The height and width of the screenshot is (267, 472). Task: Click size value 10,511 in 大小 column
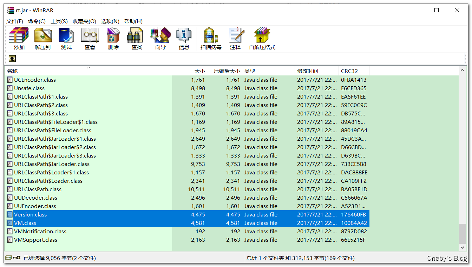coord(196,189)
